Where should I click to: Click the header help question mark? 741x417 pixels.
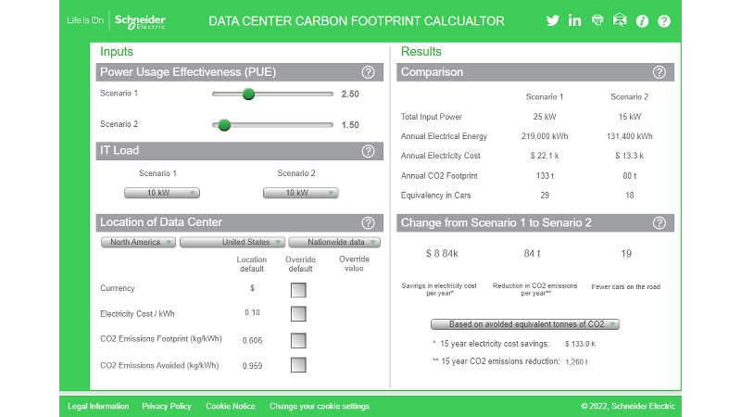click(x=664, y=21)
